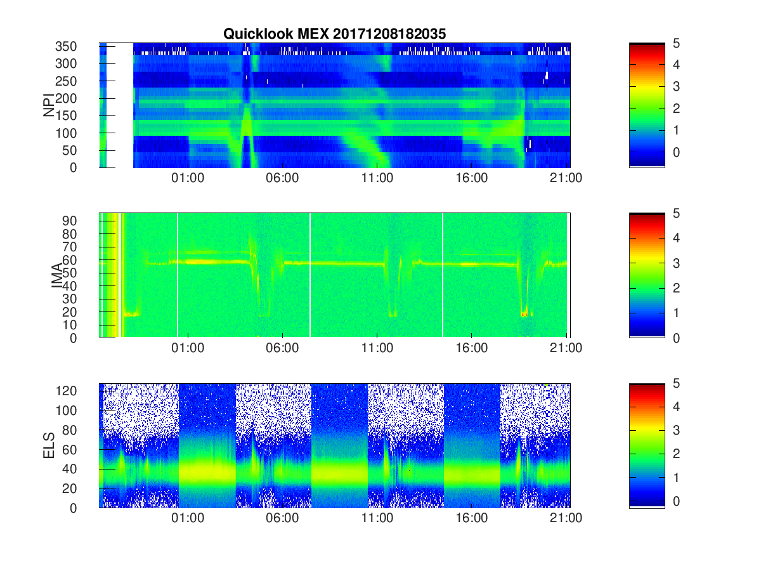The image size is (761, 571).
Task: Click the 21:00 label under IMA plot
Action: tap(566, 348)
